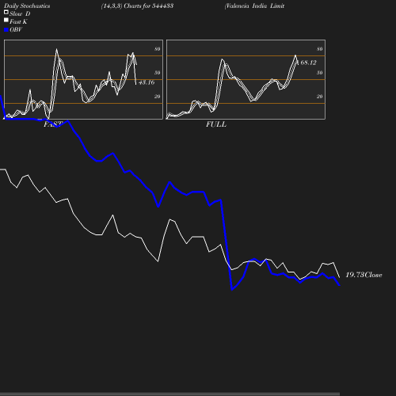Click the 'Slow D' legend label
This screenshot has height=396, width=396.
coord(20,13)
